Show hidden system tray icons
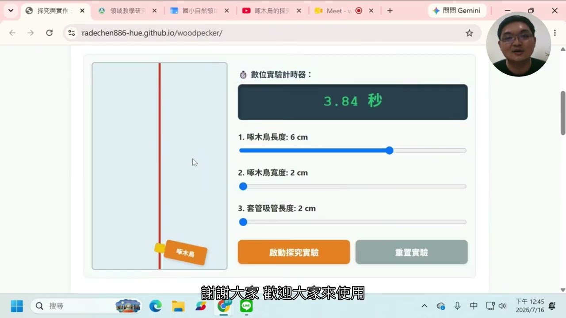 [424, 306]
